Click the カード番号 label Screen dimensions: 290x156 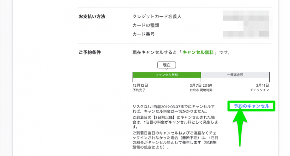[x=144, y=34]
